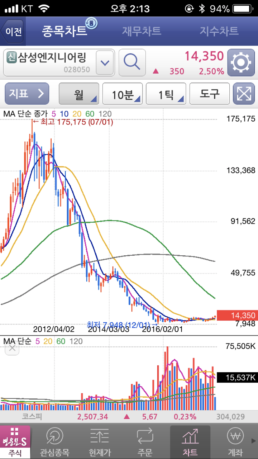Tap the Wi-Fi status icon

(44, 9)
